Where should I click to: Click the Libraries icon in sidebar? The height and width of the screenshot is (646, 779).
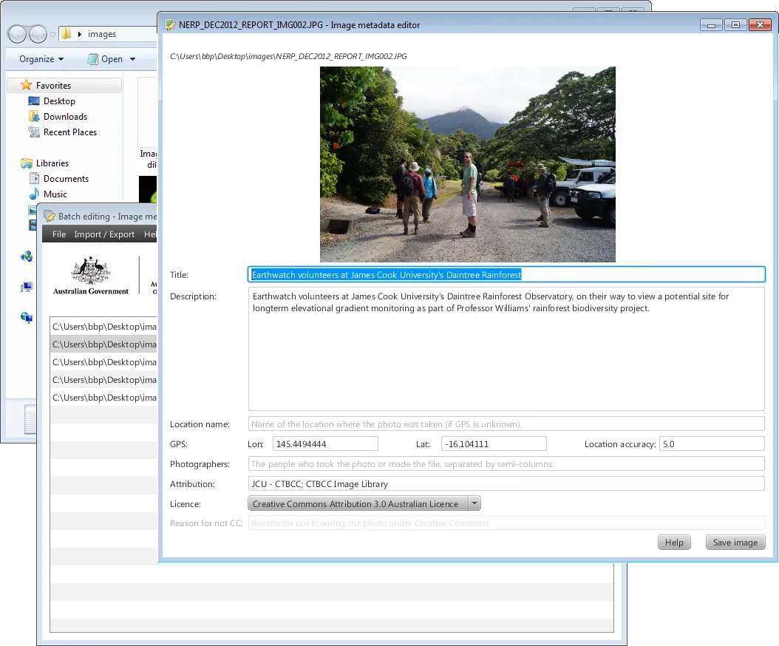[27, 163]
